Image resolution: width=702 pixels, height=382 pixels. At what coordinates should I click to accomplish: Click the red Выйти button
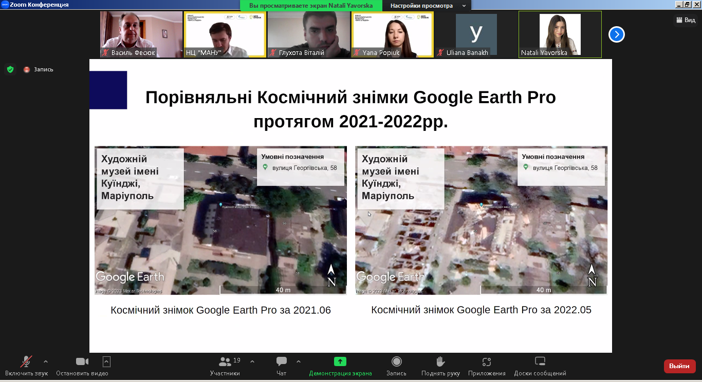click(679, 366)
